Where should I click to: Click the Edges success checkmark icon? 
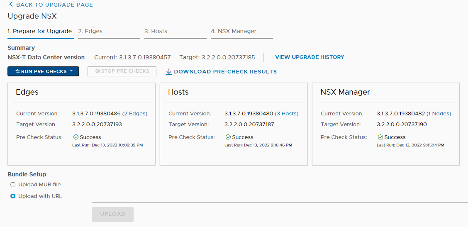pos(76,137)
